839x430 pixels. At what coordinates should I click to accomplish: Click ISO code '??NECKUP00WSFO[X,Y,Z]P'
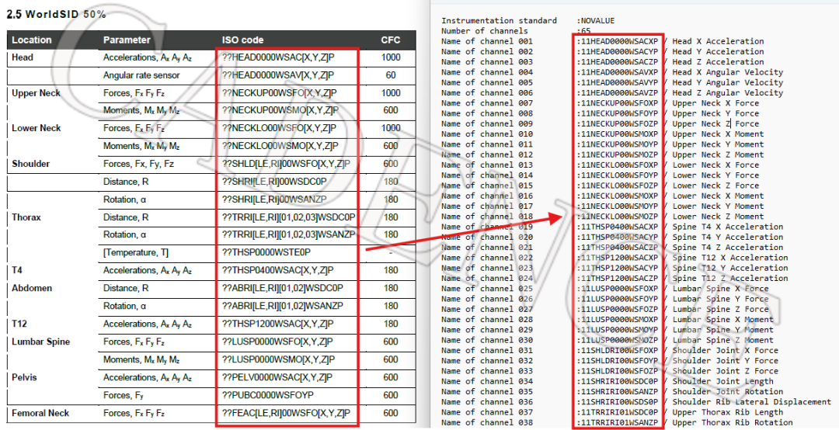[280, 93]
